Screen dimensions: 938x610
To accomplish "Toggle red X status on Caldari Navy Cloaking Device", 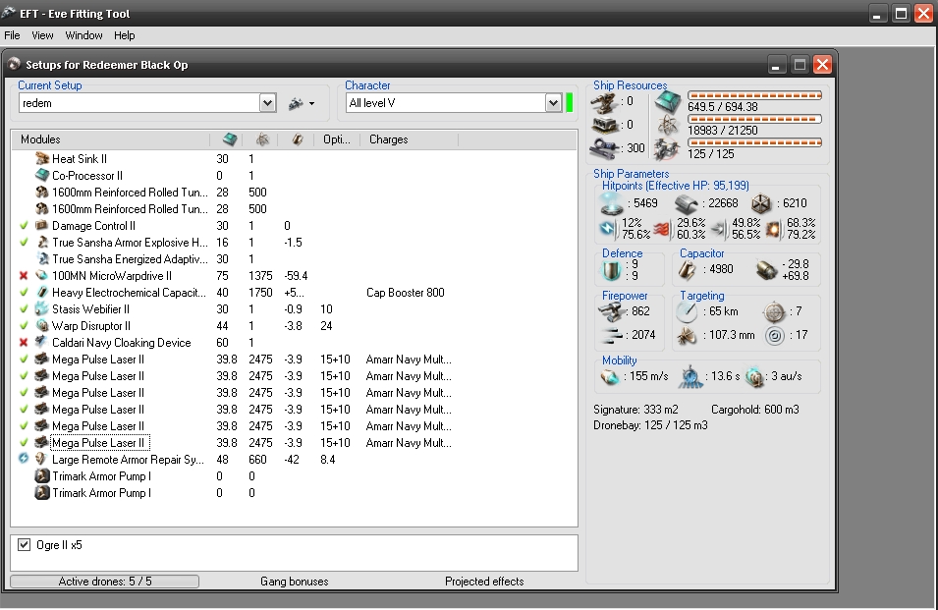I will [x=24, y=343].
